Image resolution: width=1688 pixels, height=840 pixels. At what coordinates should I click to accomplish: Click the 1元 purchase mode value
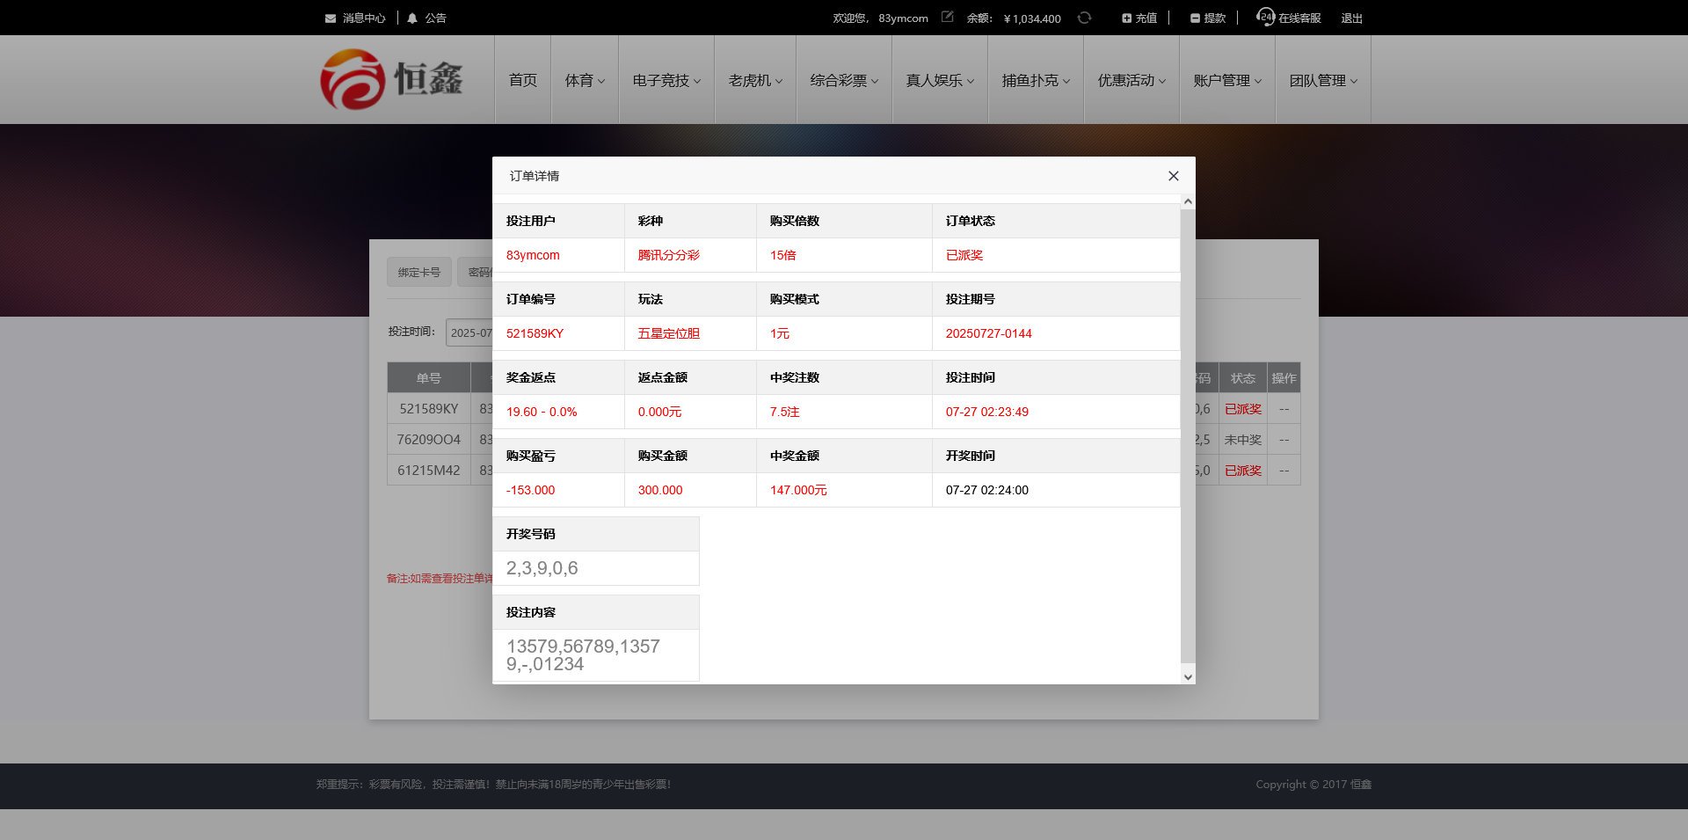(x=780, y=333)
